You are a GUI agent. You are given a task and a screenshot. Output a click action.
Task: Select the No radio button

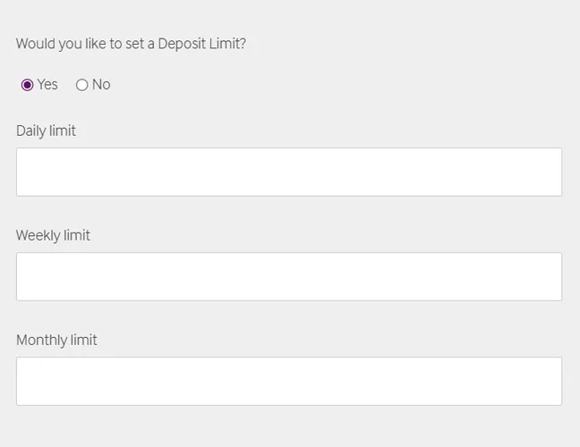click(x=82, y=85)
